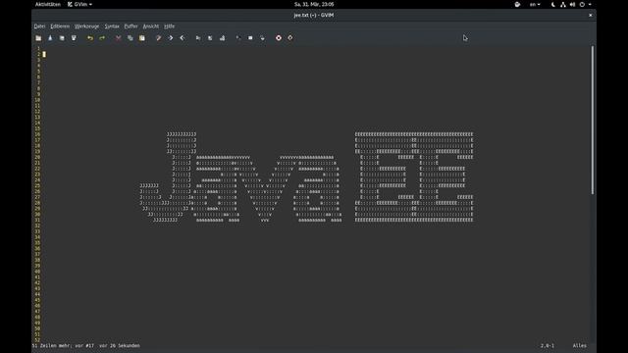The height and width of the screenshot is (353, 628).
Task: Open a file with the folder toolbar icon
Action: pos(38,38)
